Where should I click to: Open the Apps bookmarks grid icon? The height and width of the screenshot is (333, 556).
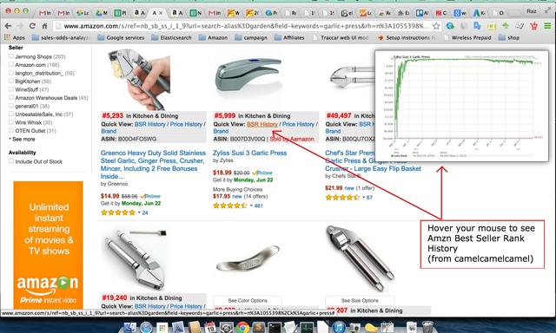(7, 37)
